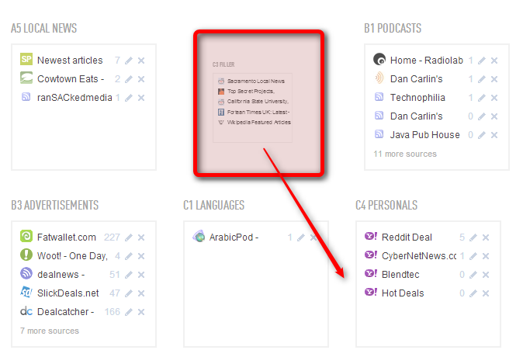Select the Fatwallet.com feed name

click(67, 237)
